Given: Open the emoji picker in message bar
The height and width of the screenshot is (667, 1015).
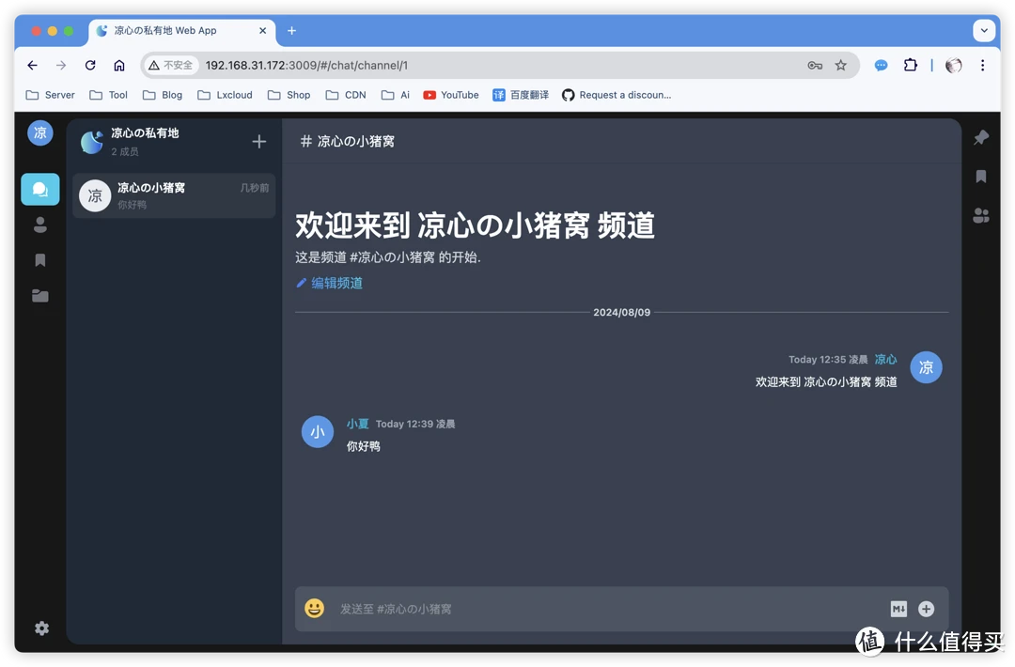Looking at the screenshot, I should [314, 609].
